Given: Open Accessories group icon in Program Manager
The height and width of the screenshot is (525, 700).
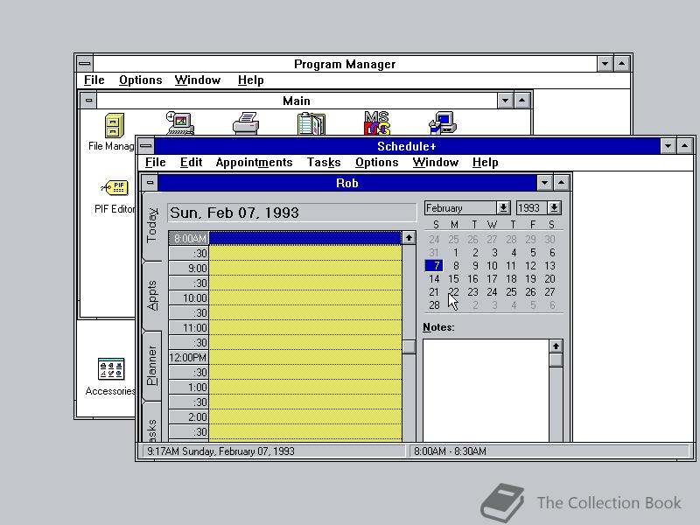Looking at the screenshot, I should 111,368.
